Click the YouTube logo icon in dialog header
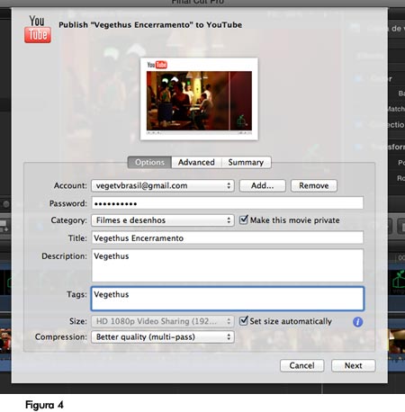 point(38,30)
